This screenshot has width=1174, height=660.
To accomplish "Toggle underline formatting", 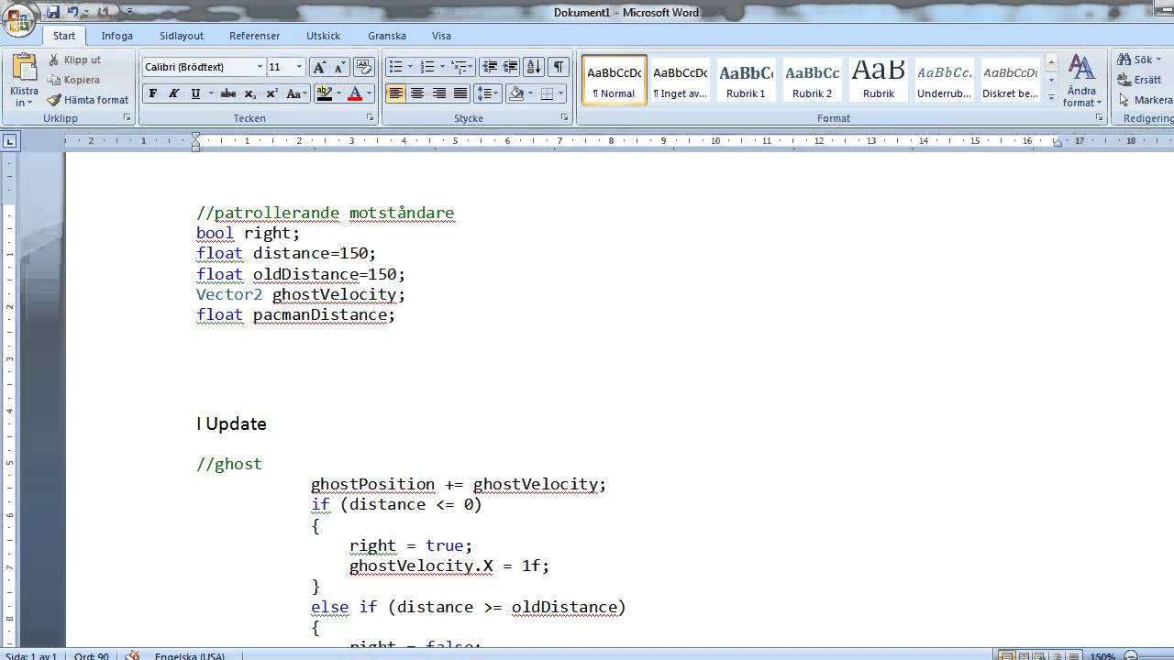I will point(195,93).
